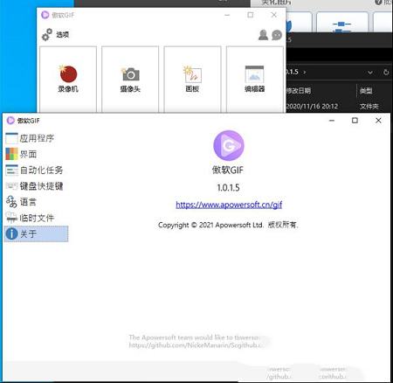Click the 文件夹 type cell in Explorer
The height and width of the screenshot is (383, 393).
pyautogui.click(x=369, y=106)
